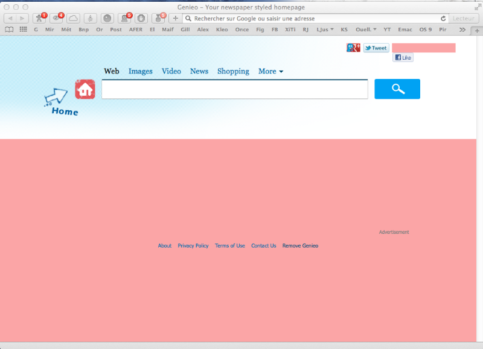Open the Mir bookmark
Viewport: 483px width, 349px height.
(50, 30)
